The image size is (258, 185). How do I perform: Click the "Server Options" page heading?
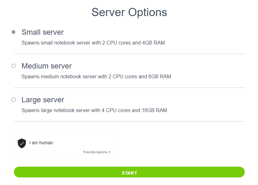pos(129,12)
